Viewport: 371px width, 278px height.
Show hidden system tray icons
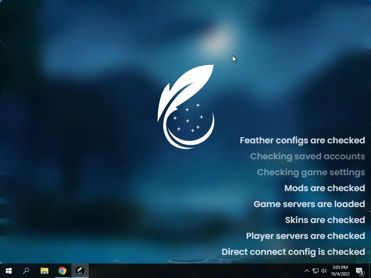pos(307,271)
